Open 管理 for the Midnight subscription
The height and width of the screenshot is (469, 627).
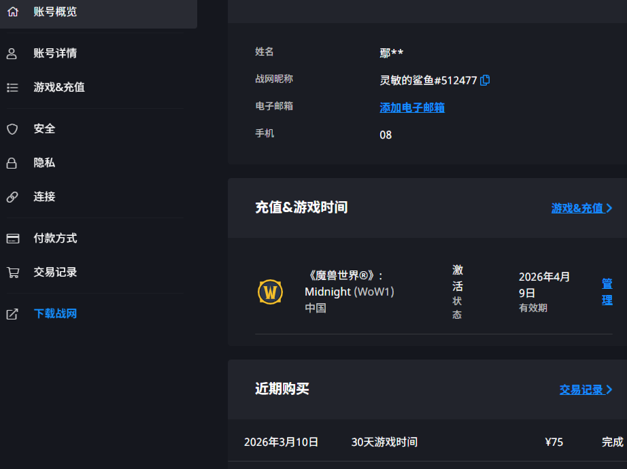[x=607, y=292]
